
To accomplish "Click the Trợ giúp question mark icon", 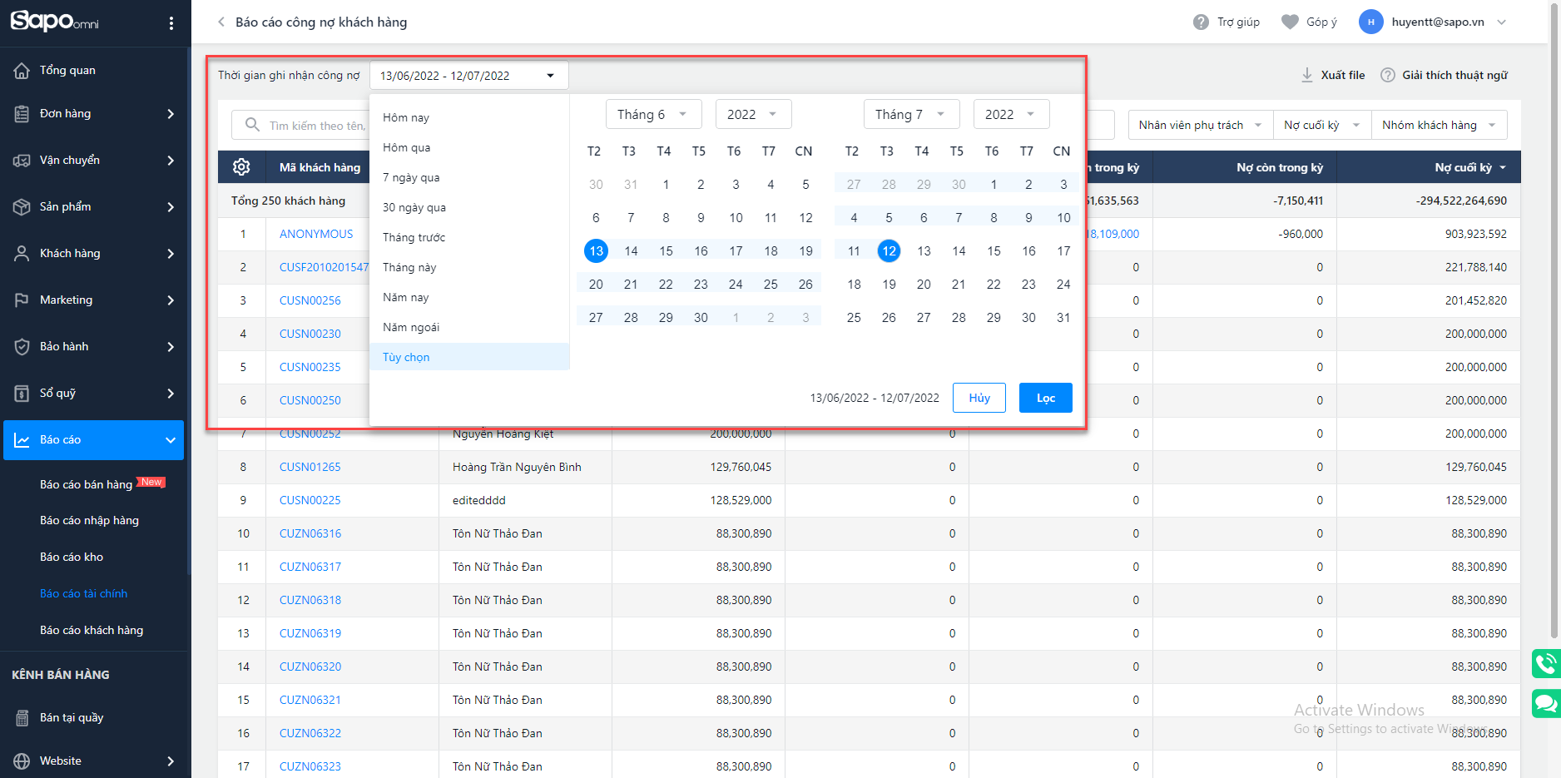I will [1201, 22].
